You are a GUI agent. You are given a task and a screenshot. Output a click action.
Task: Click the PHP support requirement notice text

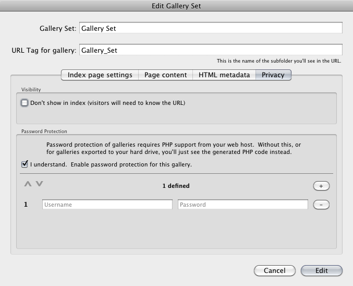[x=174, y=148]
